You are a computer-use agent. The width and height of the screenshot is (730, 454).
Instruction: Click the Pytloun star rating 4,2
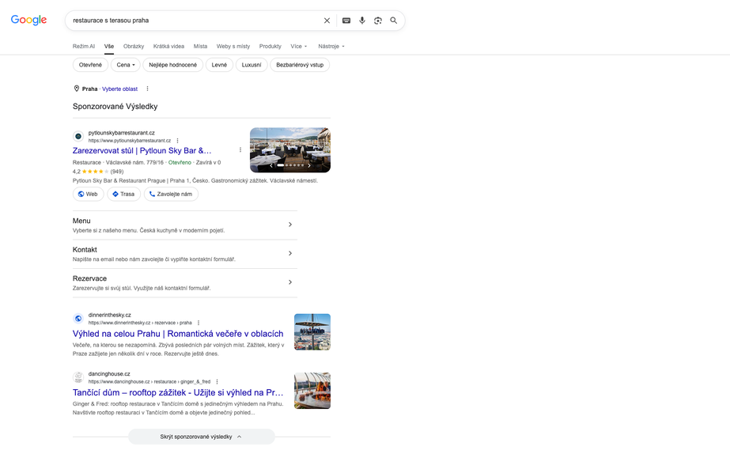[98, 172]
